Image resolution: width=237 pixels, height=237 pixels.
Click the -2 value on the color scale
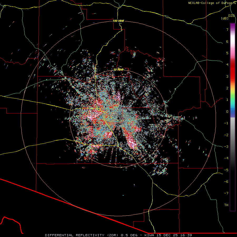pos(226,135)
